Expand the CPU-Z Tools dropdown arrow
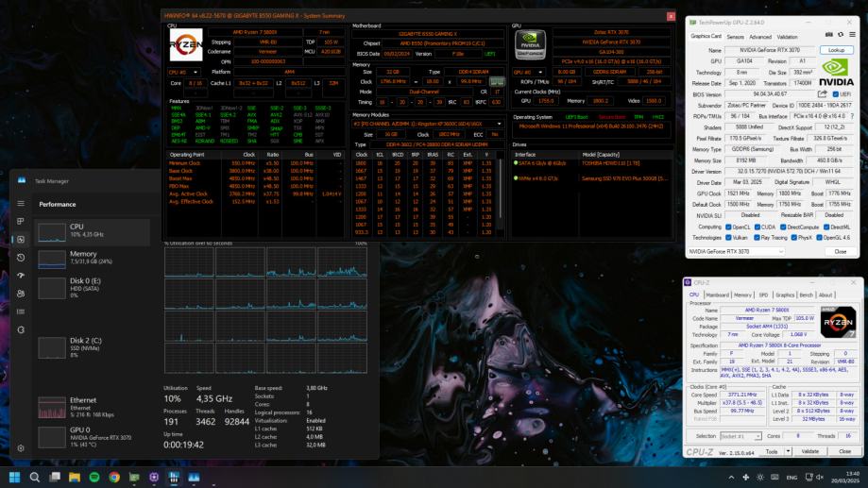 pyautogui.click(x=786, y=451)
